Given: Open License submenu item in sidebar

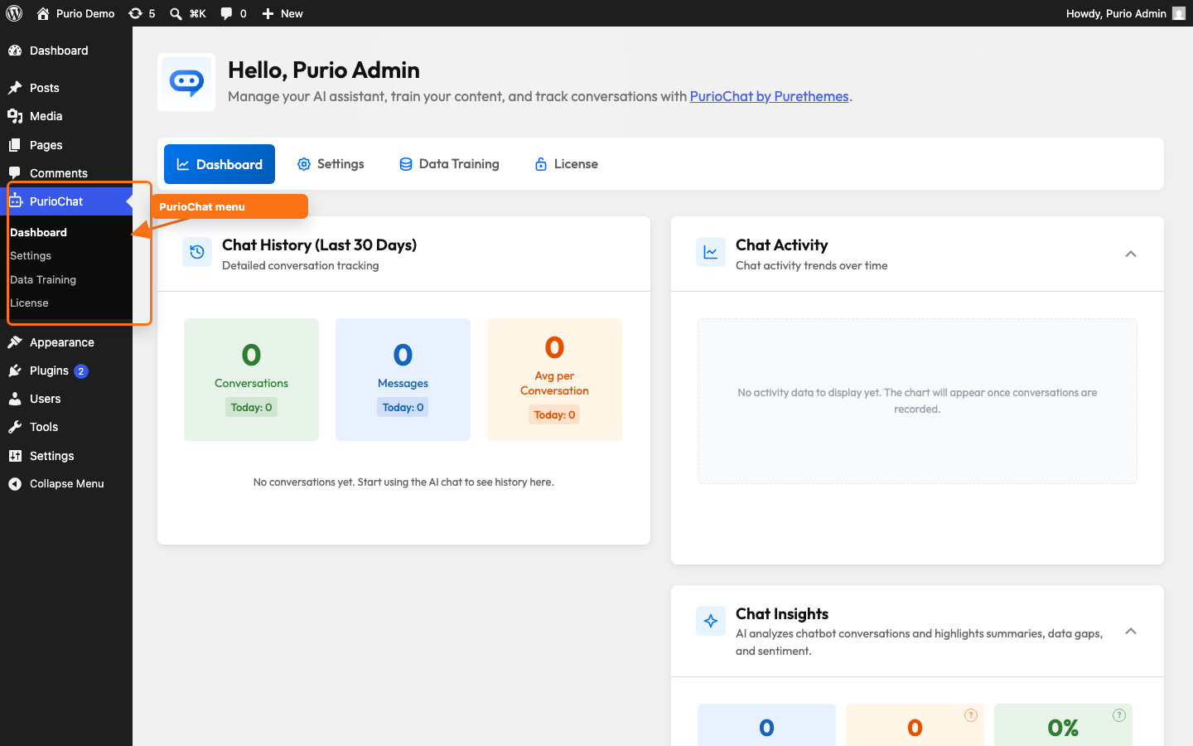Looking at the screenshot, I should pyautogui.click(x=29, y=303).
